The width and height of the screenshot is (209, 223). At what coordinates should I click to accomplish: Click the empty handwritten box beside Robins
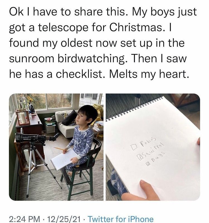(133, 147)
